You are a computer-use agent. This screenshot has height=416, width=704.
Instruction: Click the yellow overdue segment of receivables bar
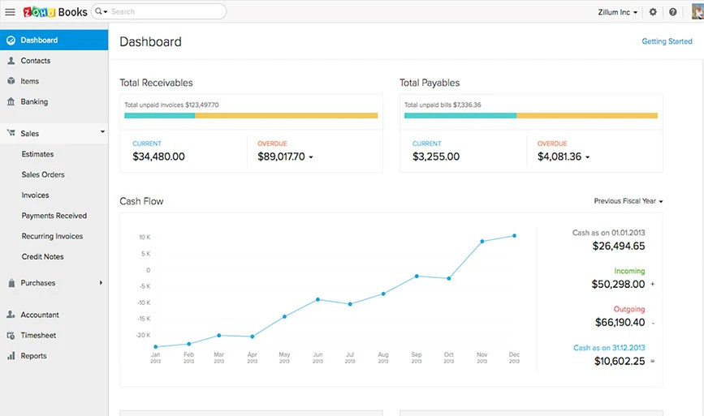(x=286, y=116)
